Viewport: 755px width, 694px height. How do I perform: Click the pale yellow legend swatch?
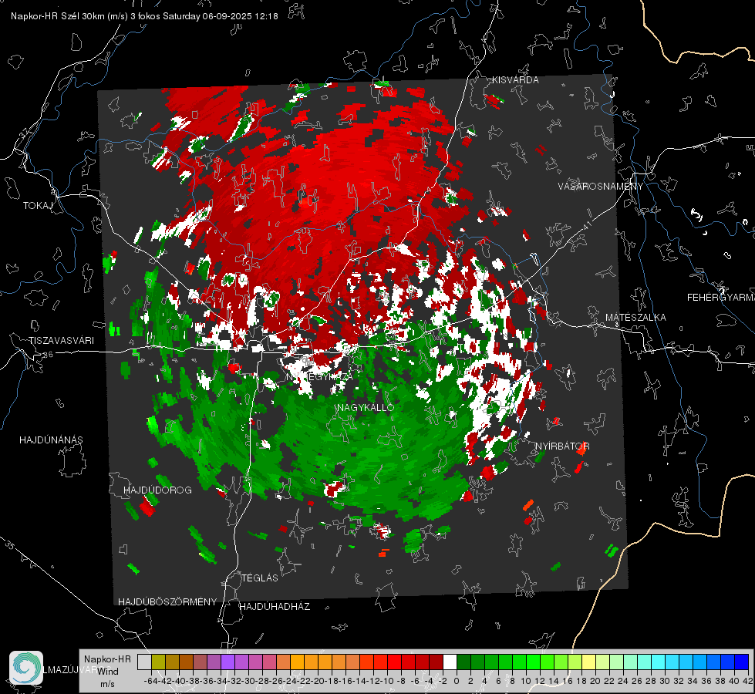589,662
